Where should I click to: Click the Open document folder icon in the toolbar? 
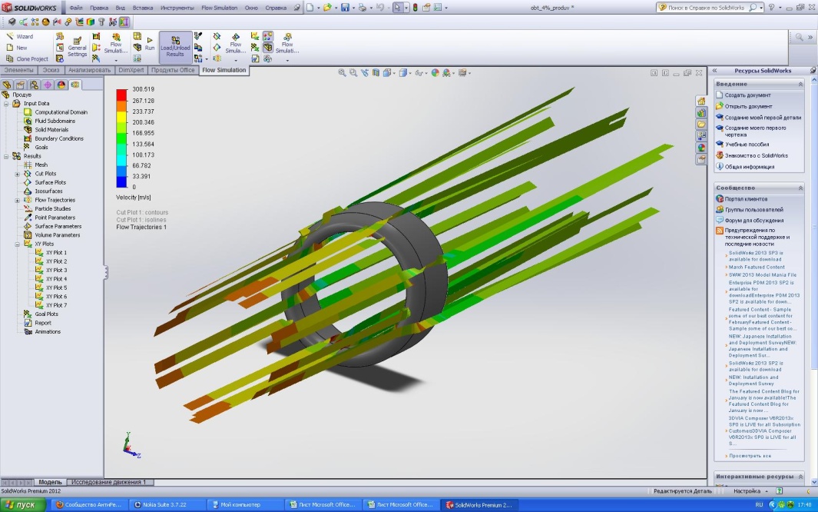327,8
